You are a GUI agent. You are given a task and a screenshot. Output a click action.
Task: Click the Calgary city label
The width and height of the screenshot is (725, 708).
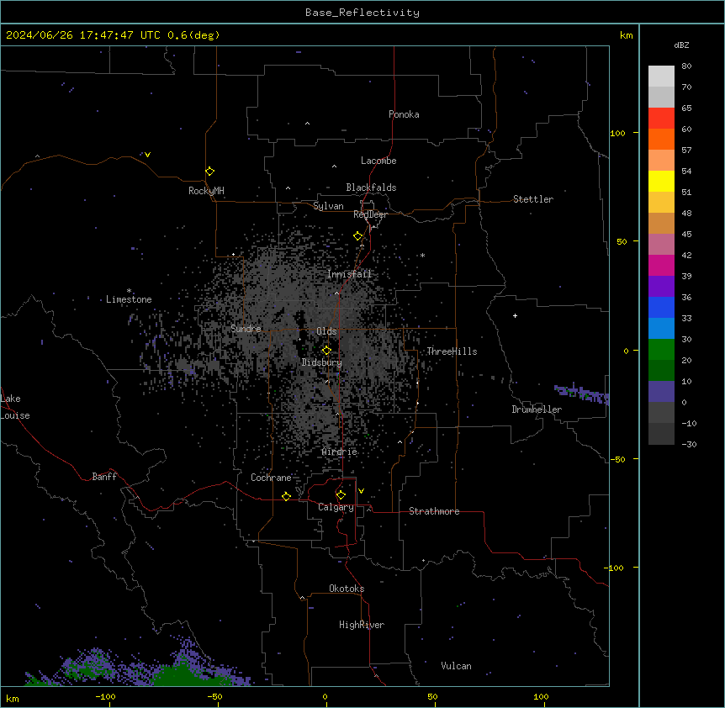click(336, 507)
